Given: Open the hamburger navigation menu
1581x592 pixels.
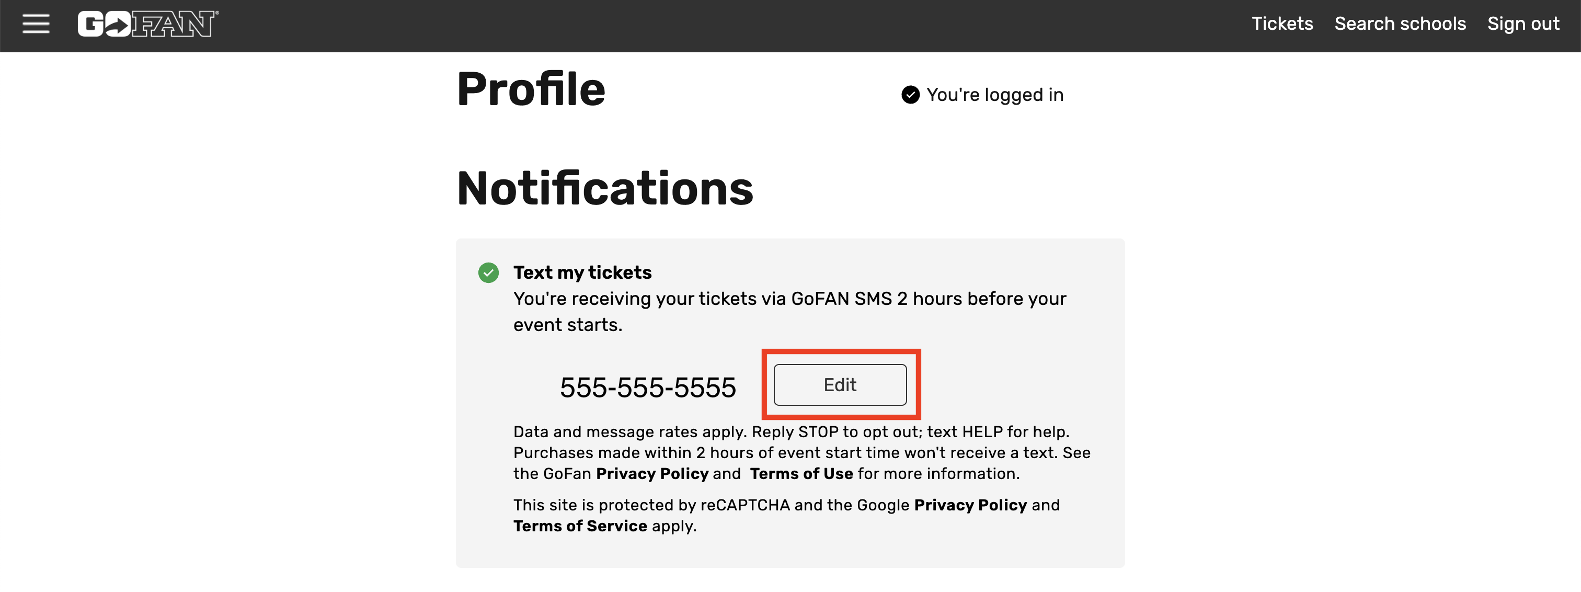Looking at the screenshot, I should pyautogui.click(x=36, y=24).
